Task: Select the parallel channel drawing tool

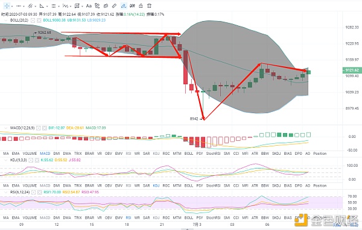Action: pyautogui.click(x=30, y=6)
